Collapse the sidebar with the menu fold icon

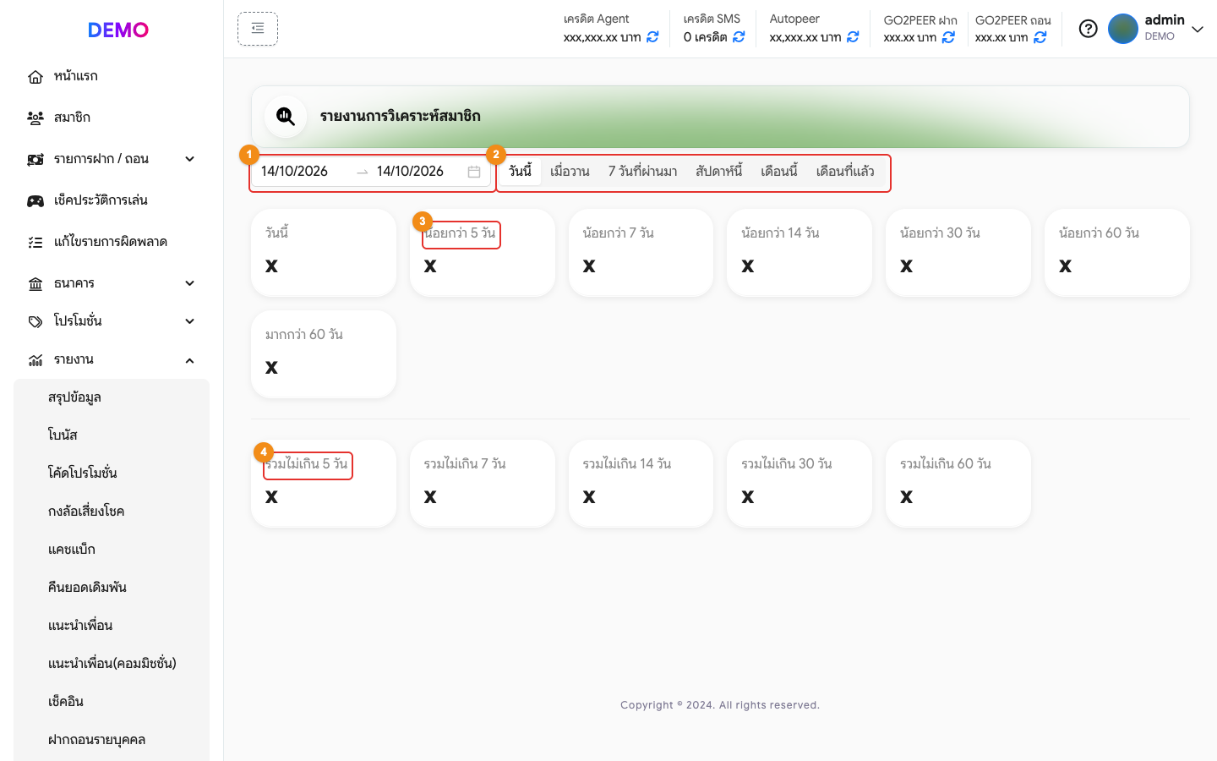[x=258, y=29]
